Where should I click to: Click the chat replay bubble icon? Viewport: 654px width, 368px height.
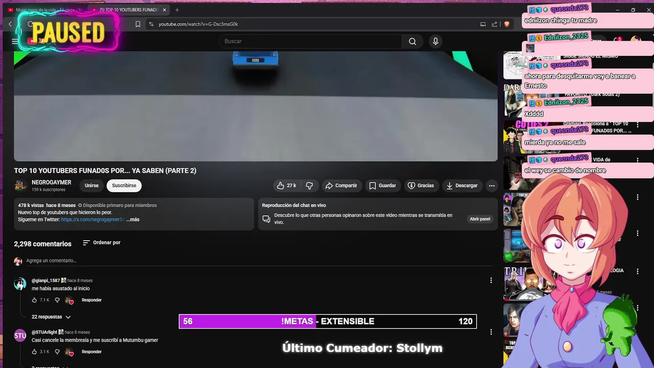point(266,219)
